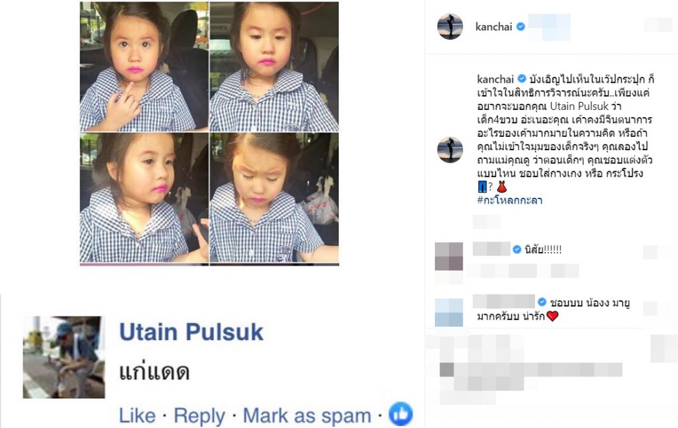Click Reply under the comment
Image resolution: width=678 pixels, height=428 pixels.
point(199,416)
